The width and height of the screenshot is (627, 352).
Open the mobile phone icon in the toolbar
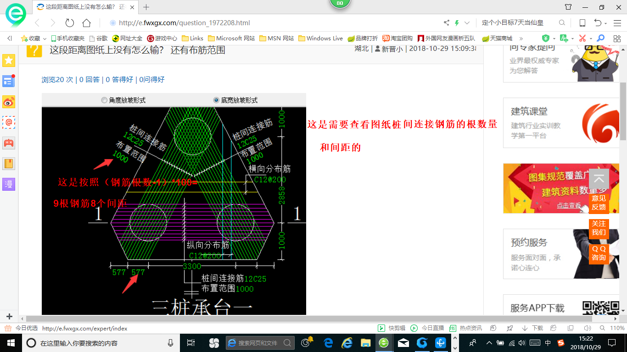(x=582, y=23)
